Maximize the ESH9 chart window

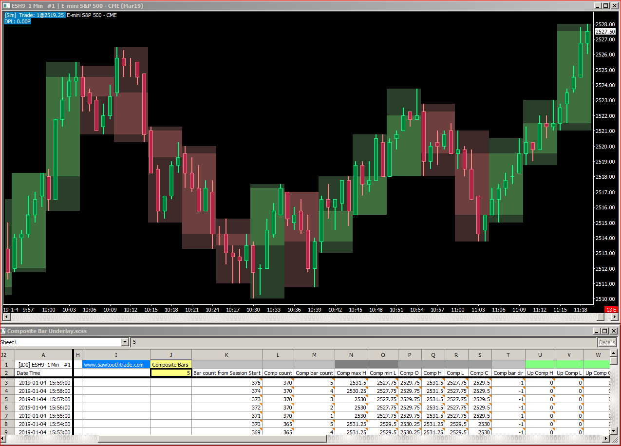coord(605,5)
